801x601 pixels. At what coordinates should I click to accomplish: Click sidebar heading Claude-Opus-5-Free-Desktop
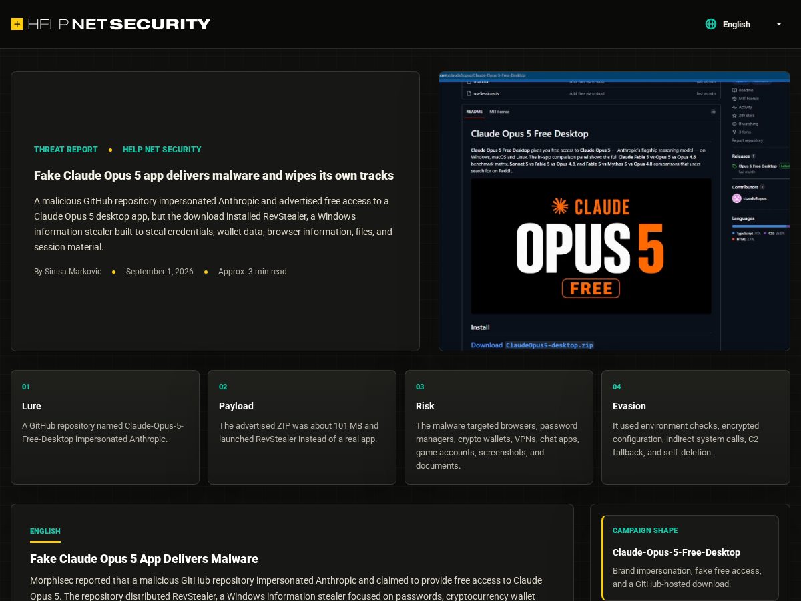point(676,552)
